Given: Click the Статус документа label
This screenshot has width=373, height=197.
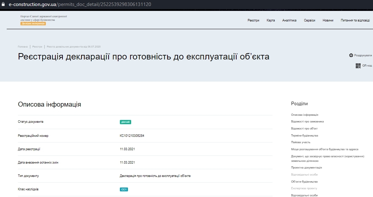Looking at the screenshot, I should tap(30, 122).
